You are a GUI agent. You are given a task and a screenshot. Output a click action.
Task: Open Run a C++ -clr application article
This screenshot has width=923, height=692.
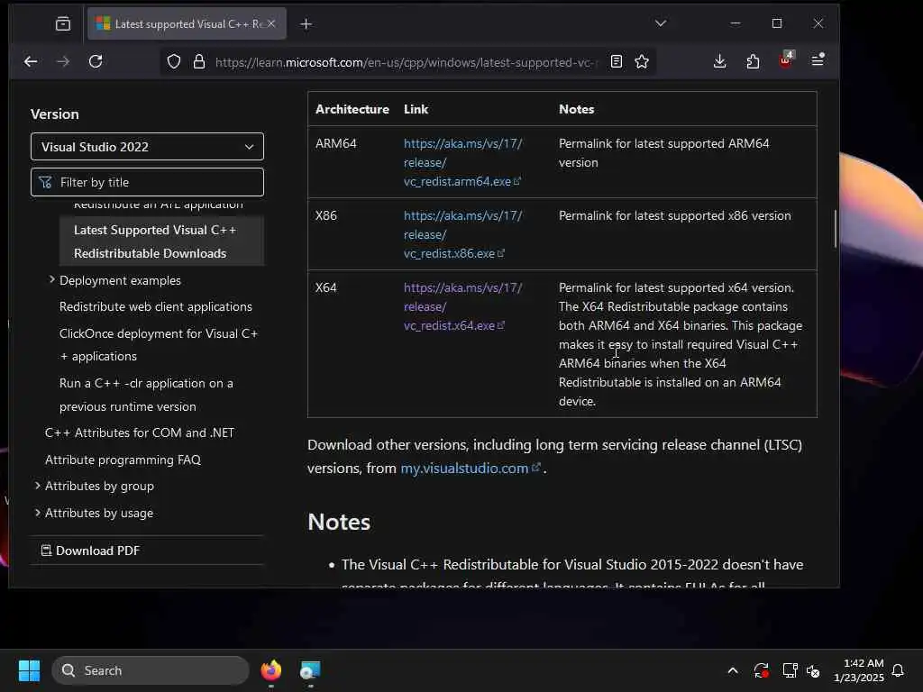pos(146,395)
